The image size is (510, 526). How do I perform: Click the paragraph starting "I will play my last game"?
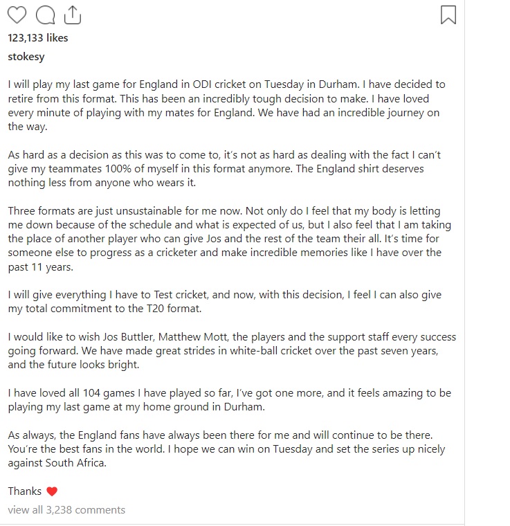(x=227, y=105)
